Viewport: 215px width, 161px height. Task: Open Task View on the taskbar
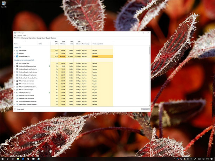tap(13, 159)
